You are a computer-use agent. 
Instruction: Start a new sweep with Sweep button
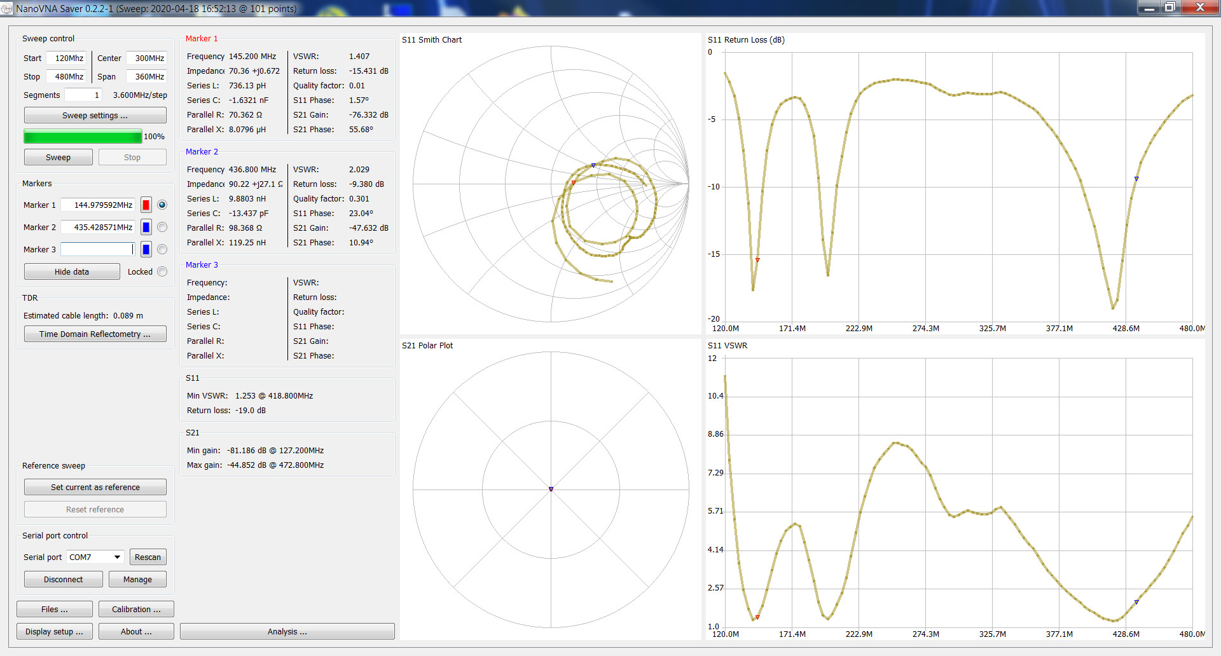tap(58, 157)
